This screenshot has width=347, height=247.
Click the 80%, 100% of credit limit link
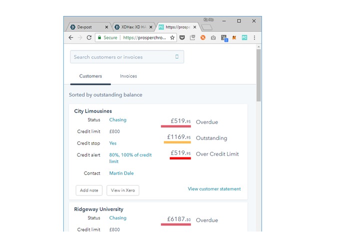[130, 158]
